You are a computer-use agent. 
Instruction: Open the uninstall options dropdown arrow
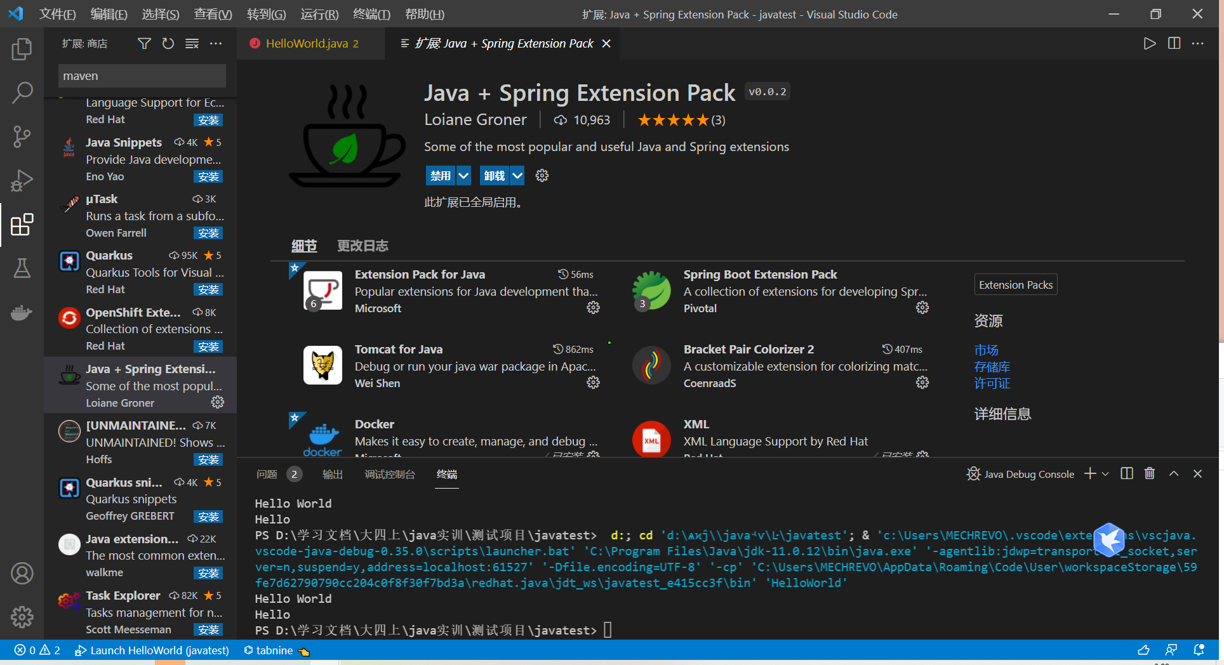point(516,175)
